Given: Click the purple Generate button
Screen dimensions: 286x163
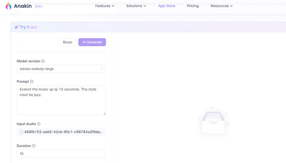Looking at the screenshot, I should [92, 42].
